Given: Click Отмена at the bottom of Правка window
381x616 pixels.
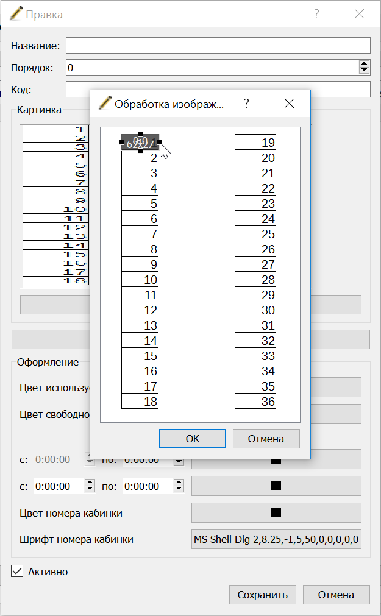Looking at the screenshot, I should point(336,595).
